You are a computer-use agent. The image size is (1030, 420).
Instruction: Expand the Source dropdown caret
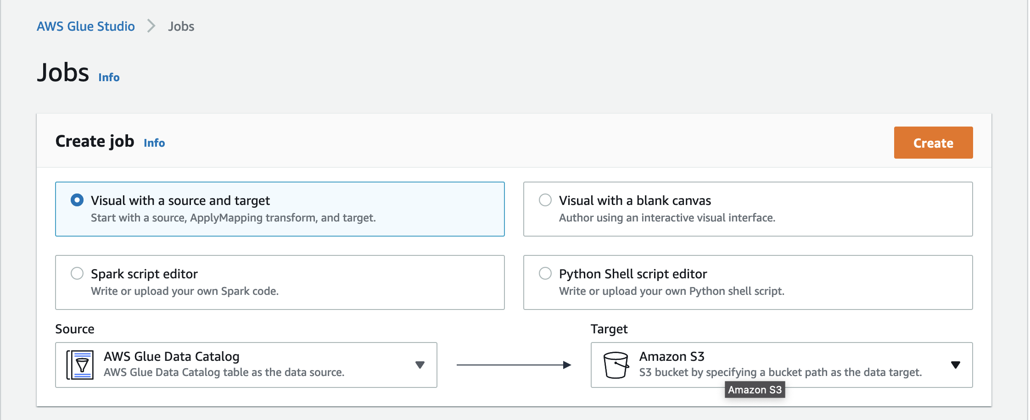point(420,365)
